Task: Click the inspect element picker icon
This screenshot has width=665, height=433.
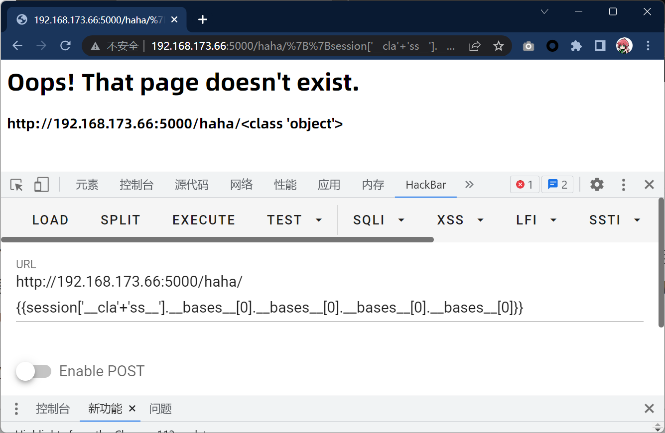Action: pos(16,185)
